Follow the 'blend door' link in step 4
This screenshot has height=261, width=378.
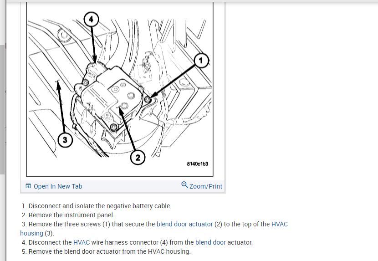click(x=210, y=242)
